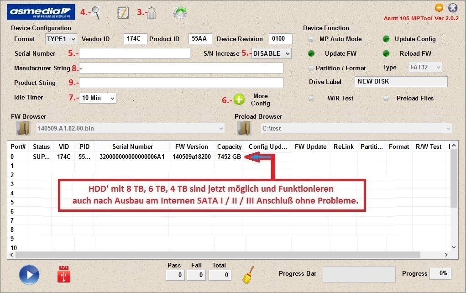The height and width of the screenshot is (293, 466).
Task: Toggle Reload FW option
Action: [386, 53]
